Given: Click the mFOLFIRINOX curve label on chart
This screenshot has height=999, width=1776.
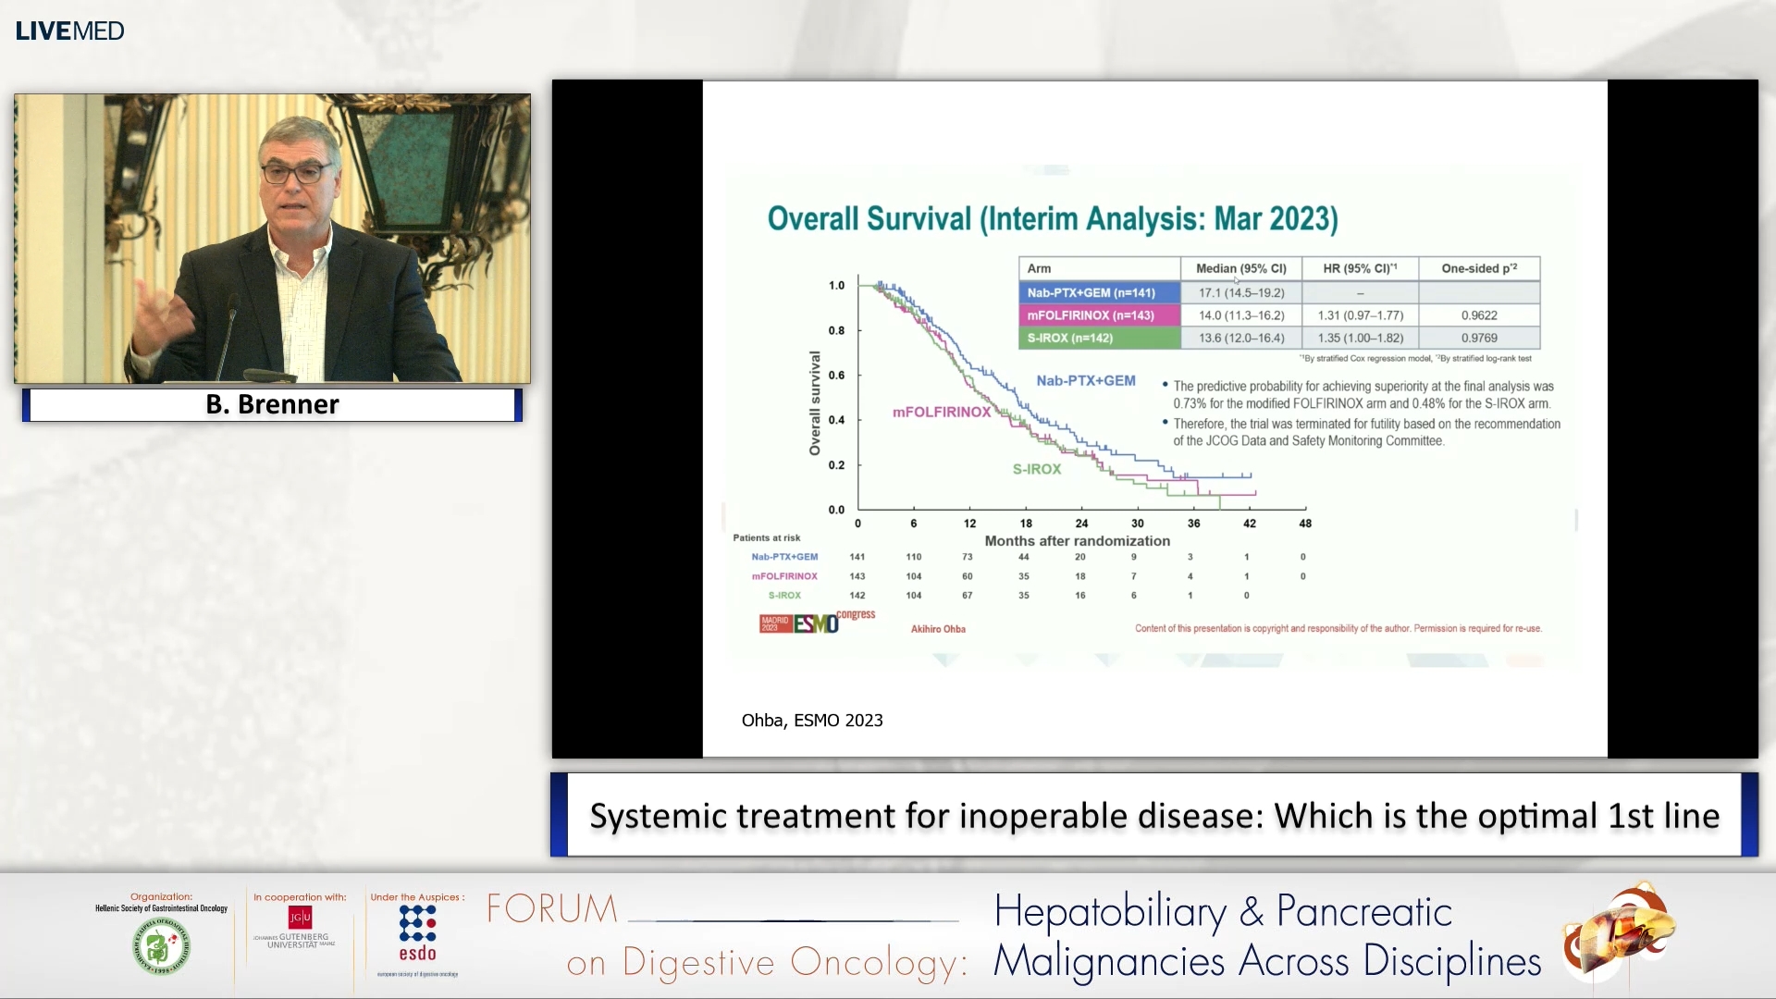Looking at the screenshot, I should 942,412.
